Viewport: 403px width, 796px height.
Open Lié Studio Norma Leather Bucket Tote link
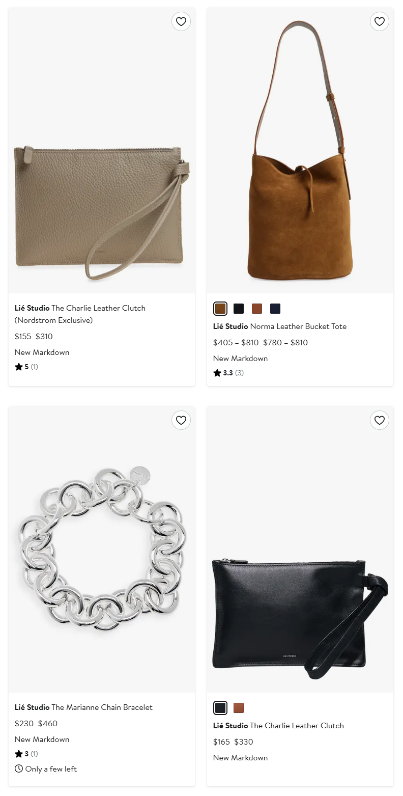pos(280,326)
